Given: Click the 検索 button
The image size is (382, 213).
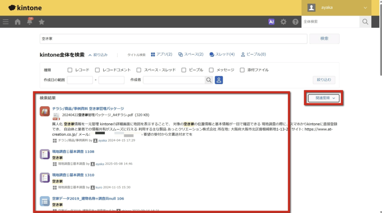Looking at the screenshot, I should coord(324,38).
